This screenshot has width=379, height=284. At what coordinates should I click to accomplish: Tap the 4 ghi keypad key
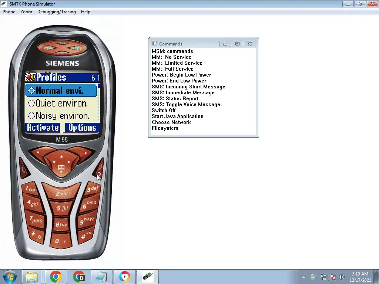pyautogui.click(x=33, y=203)
